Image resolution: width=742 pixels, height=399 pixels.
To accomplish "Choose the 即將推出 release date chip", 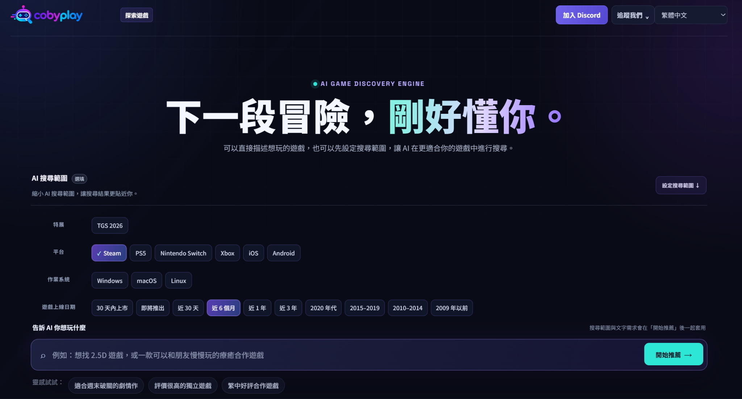I will [x=153, y=308].
